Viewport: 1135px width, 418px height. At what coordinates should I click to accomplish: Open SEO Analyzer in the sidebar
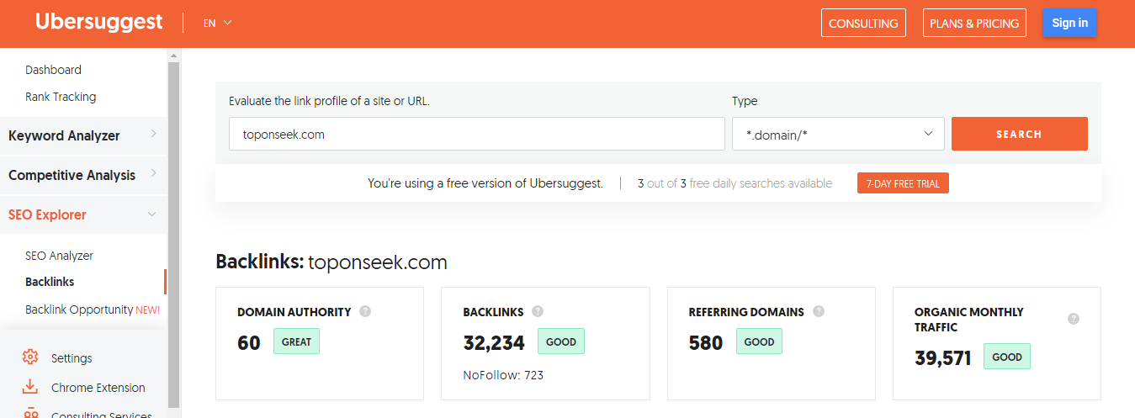[x=59, y=256]
